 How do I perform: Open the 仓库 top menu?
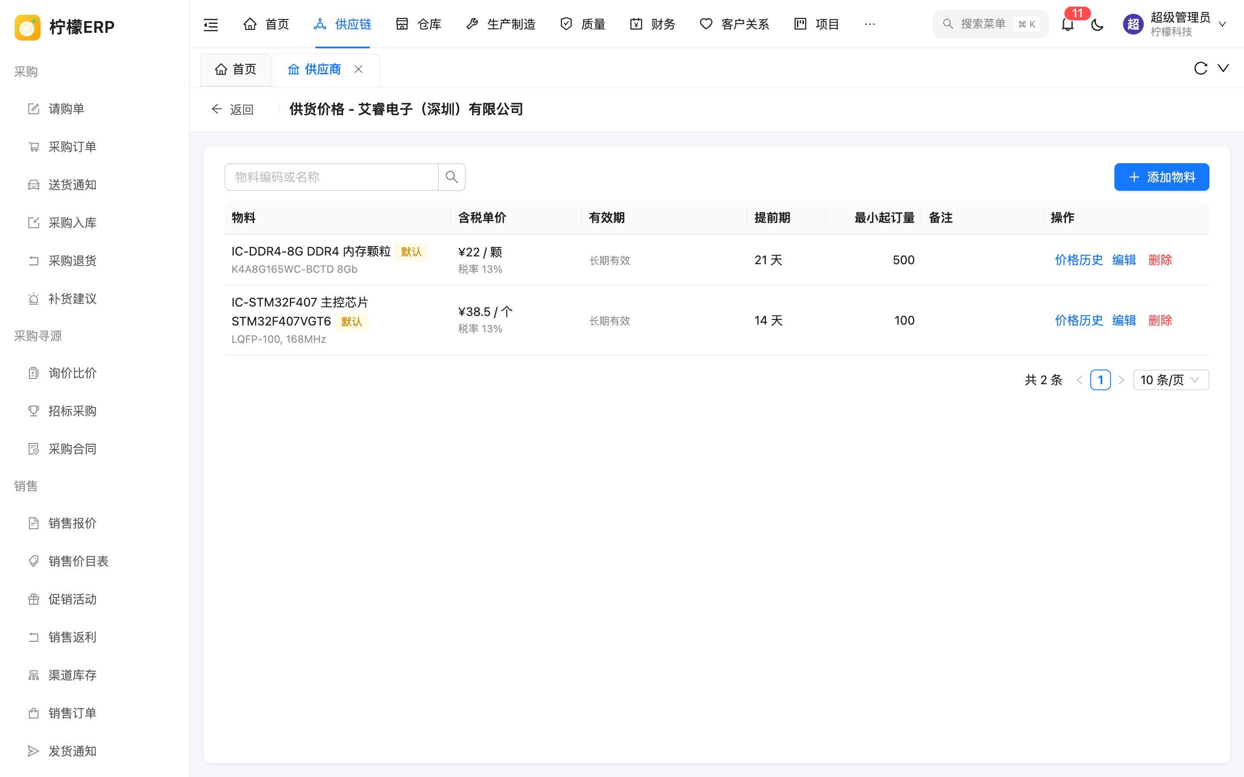pos(419,24)
